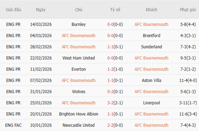Click the Tỷ số column header
The width and height of the screenshot is (199, 132).
pos(115,10)
